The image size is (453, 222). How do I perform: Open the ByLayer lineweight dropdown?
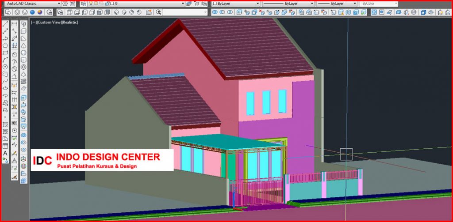355,4
